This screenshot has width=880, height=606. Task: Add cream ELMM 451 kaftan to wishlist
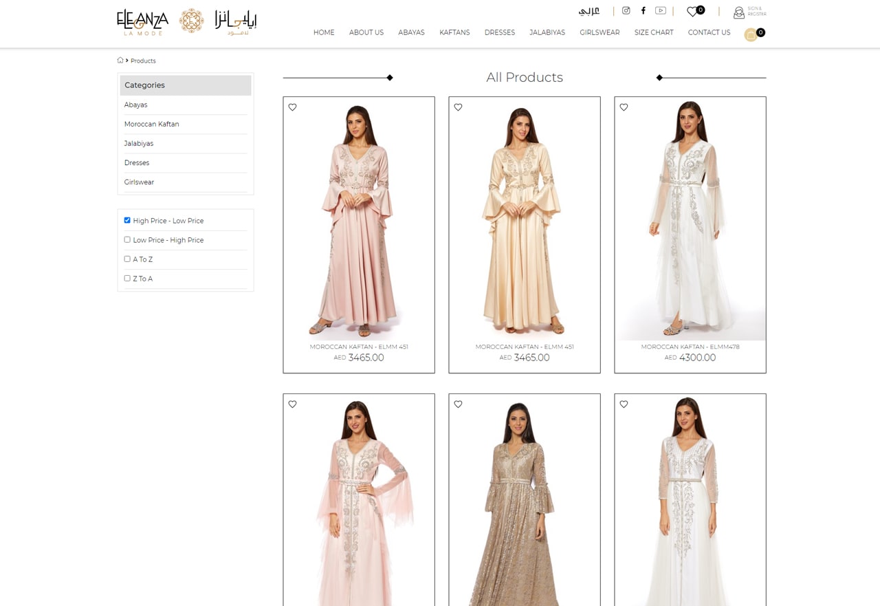(x=458, y=107)
